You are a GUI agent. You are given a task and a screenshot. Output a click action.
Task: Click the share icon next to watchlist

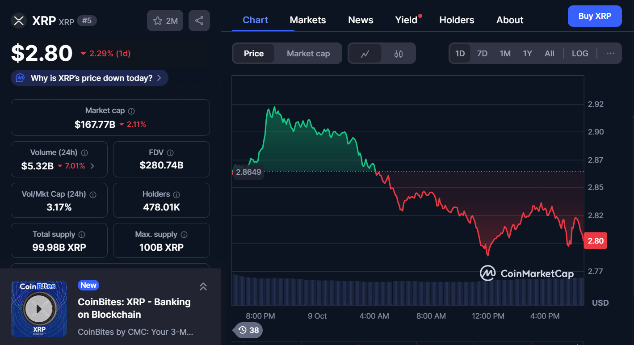pos(199,21)
